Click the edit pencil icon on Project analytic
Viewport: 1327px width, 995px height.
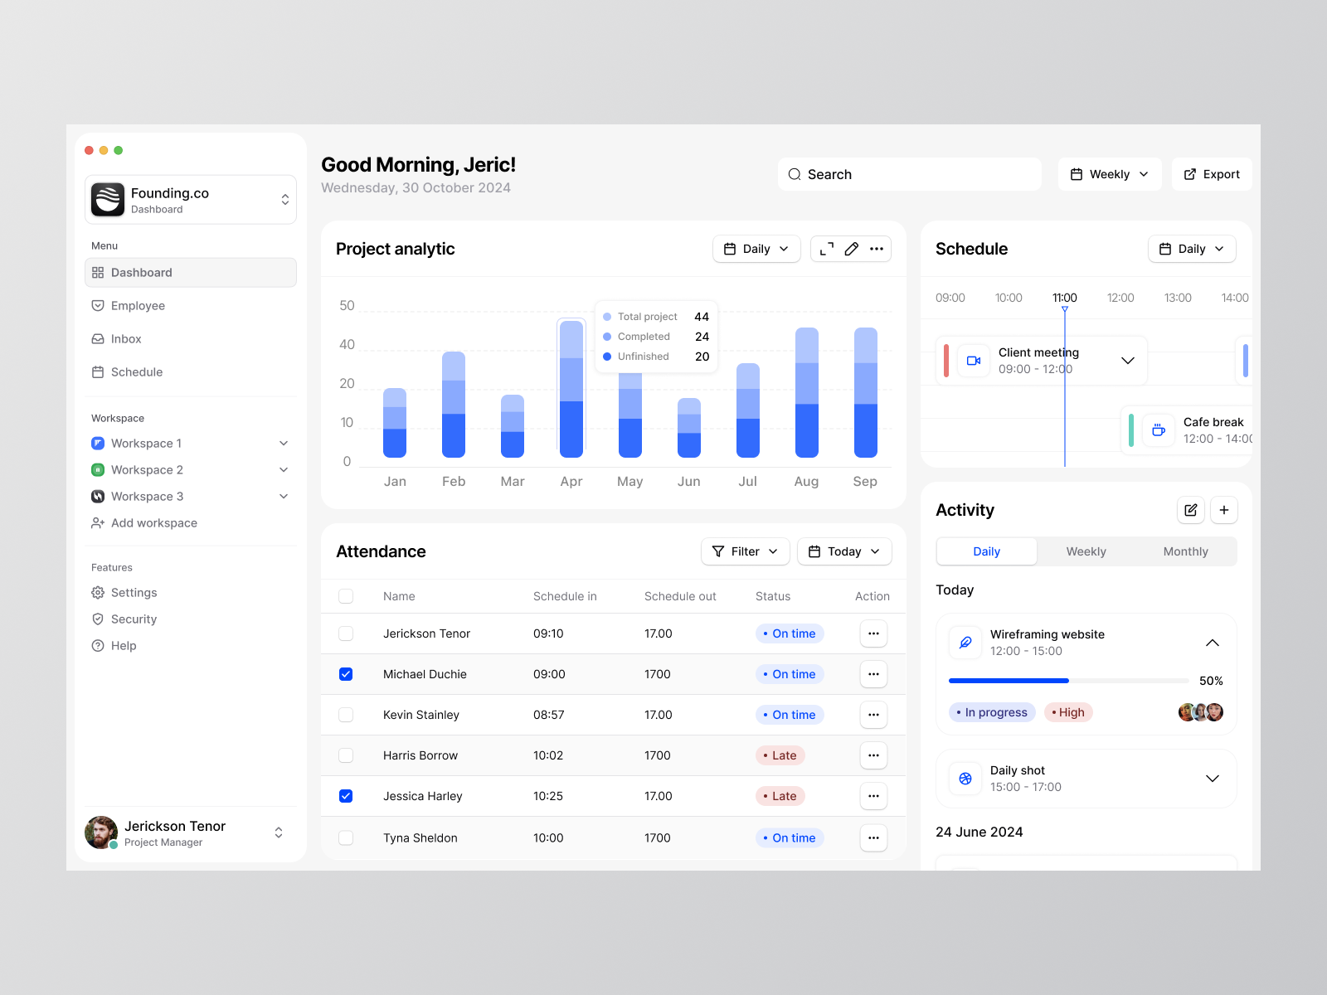click(x=851, y=248)
